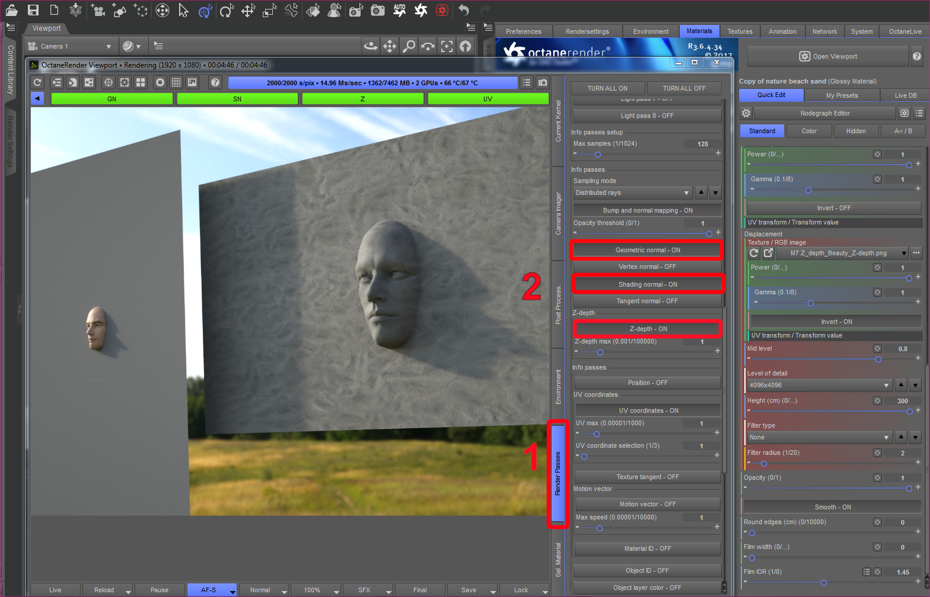Create a new scene using the blank page icon
The image size is (930, 597).
[x=54, y=10]
